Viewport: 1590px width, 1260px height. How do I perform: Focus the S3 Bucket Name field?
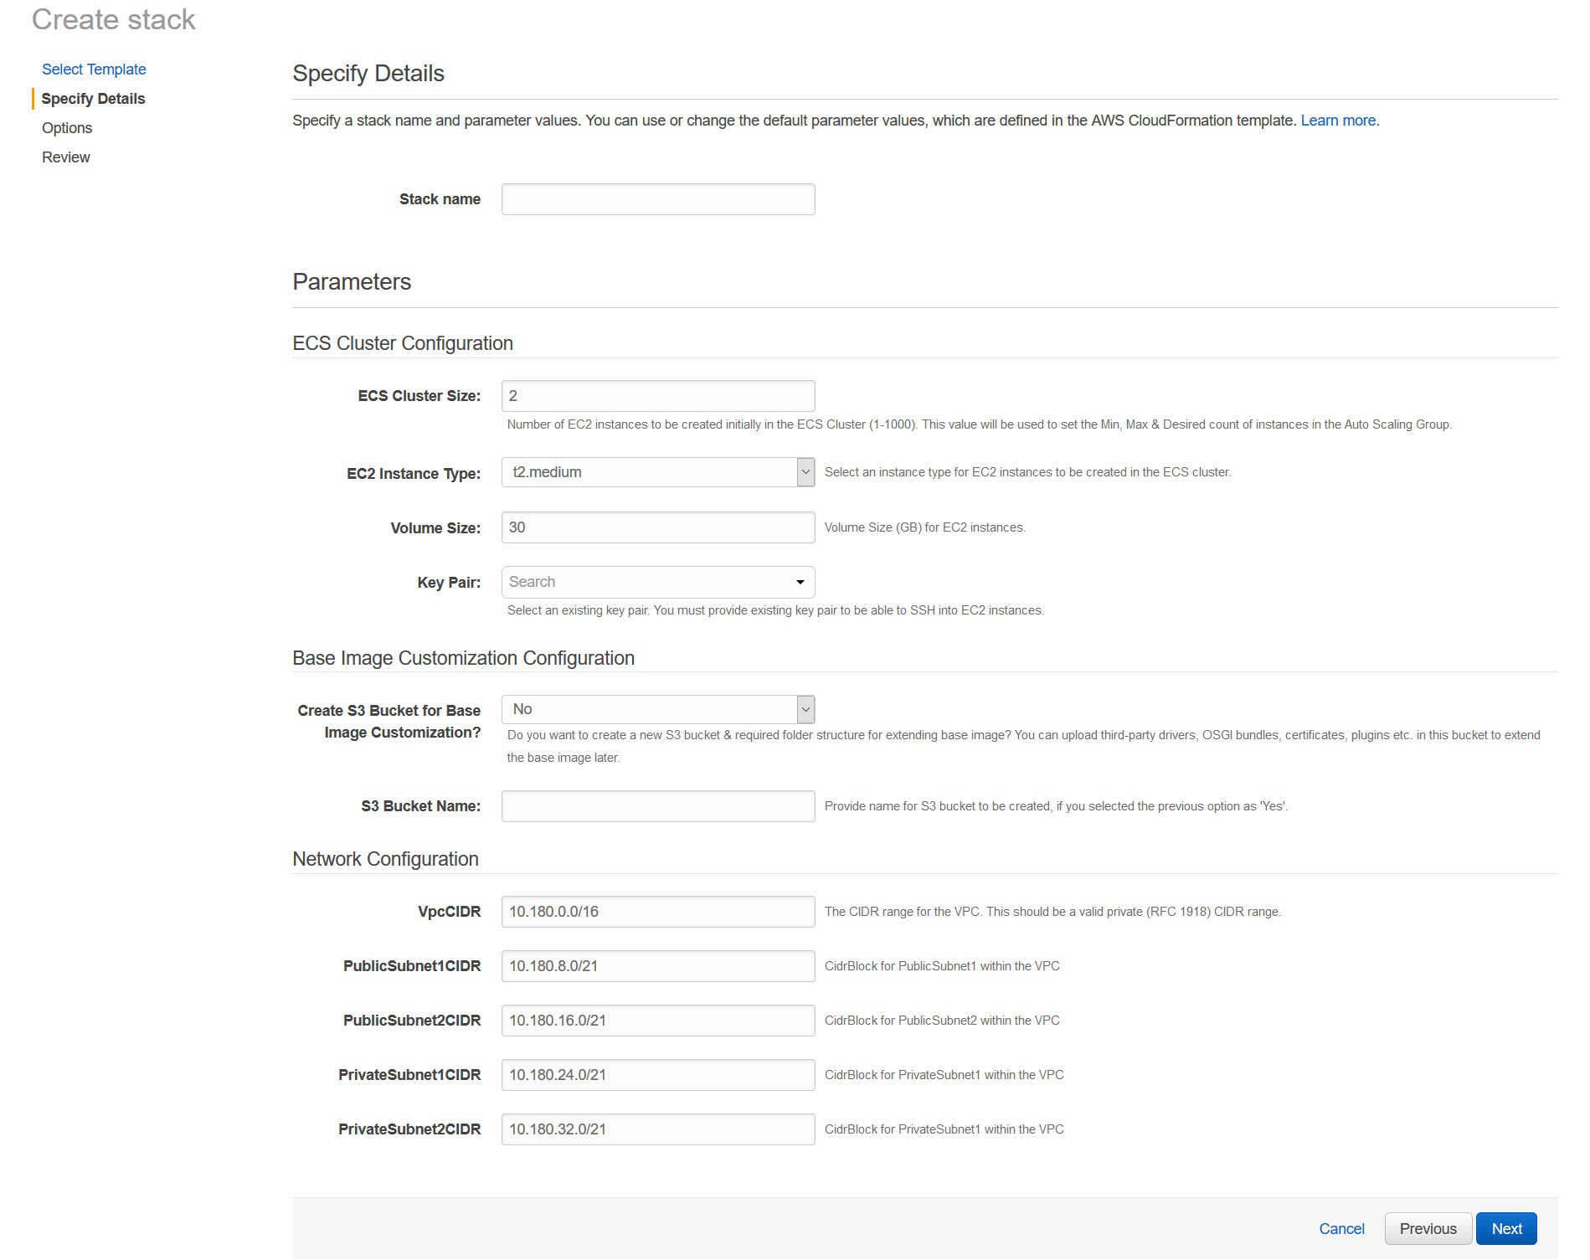point(657,806)
